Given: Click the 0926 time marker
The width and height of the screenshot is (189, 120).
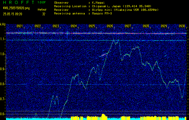Looking at the screenshot, I should click(x=110, y=26).
